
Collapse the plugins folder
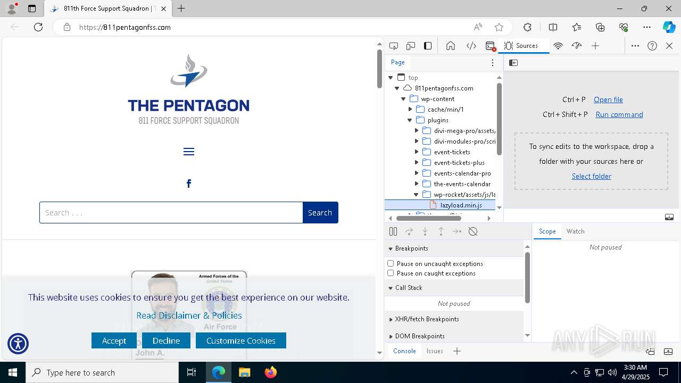click(x=410, y=120)
